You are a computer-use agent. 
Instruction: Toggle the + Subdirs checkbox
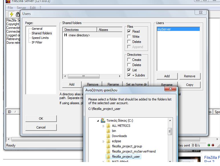129,75
